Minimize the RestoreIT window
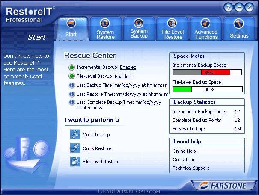 coord(239,7)
